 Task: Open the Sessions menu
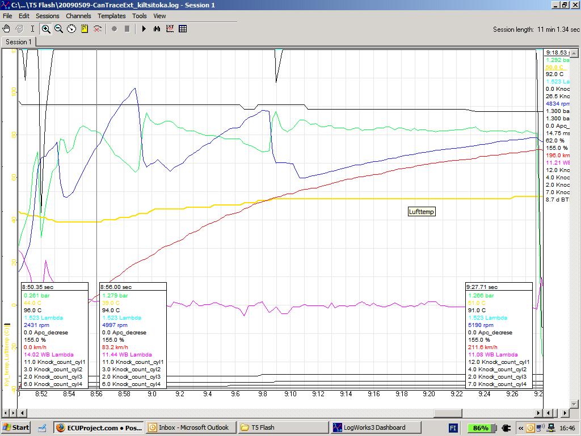(x=48, y=16)
